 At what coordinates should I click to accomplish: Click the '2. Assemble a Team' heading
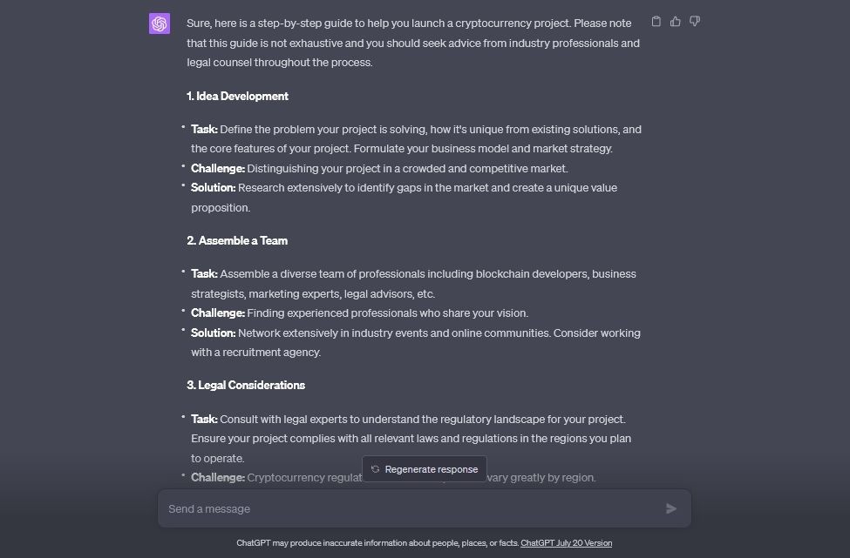[237, 241]
